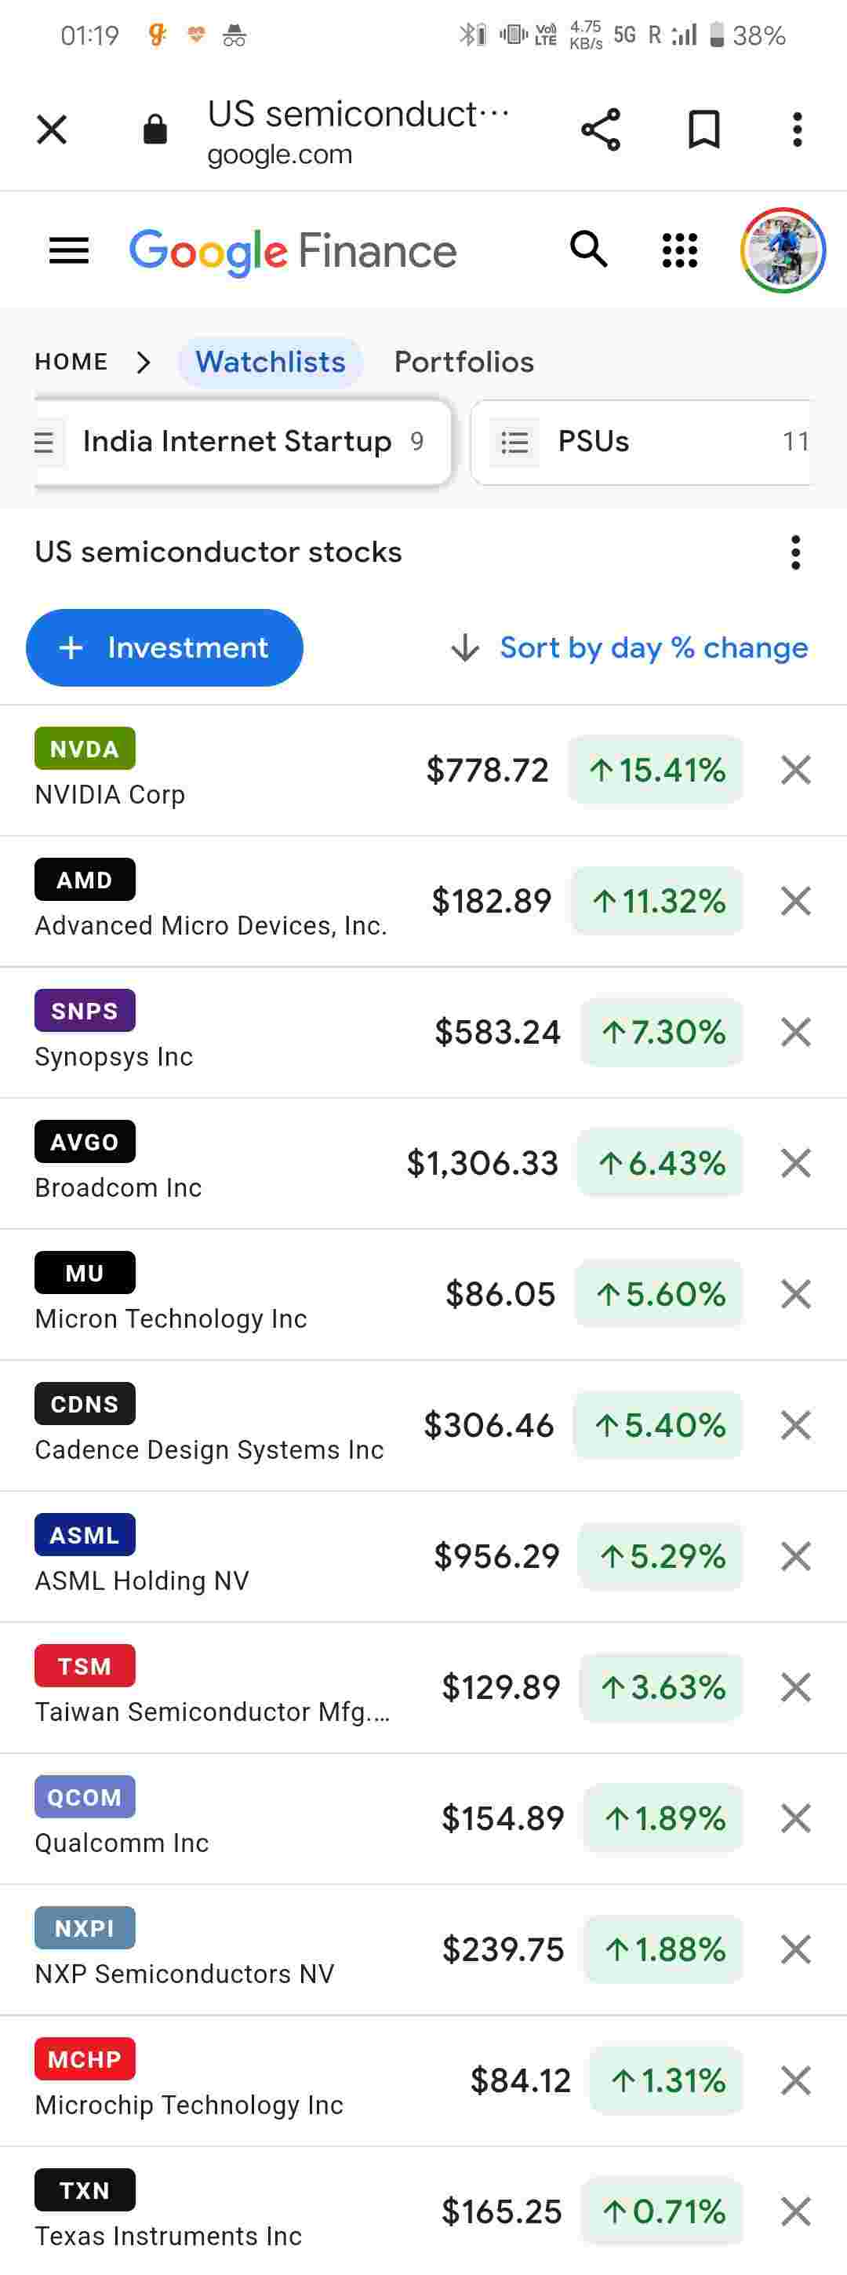Switch to the Portfolios tab
Image resolution: width=847 pixels, height=2275 pixels.
(464, 362)
